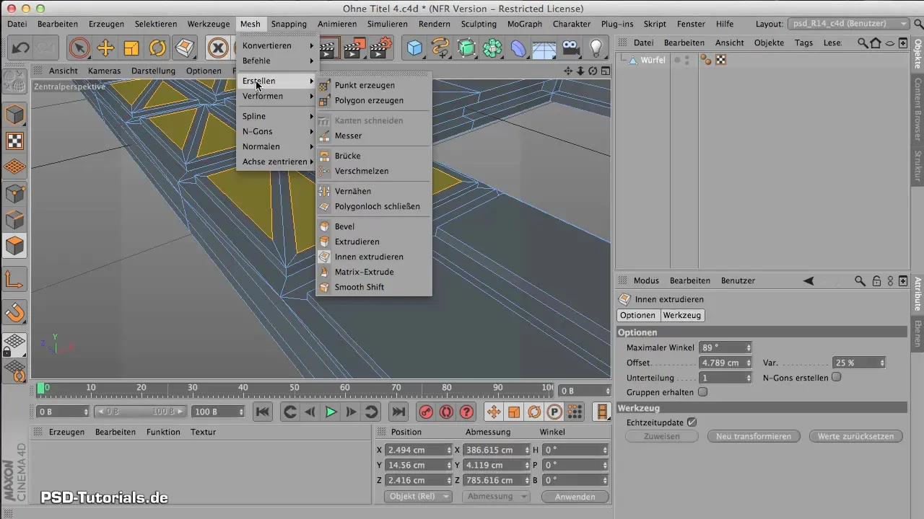Add a Floor environment object icon
Viewport: 924px width, 519px height.
pyautogui.click(x=544, y=48)
